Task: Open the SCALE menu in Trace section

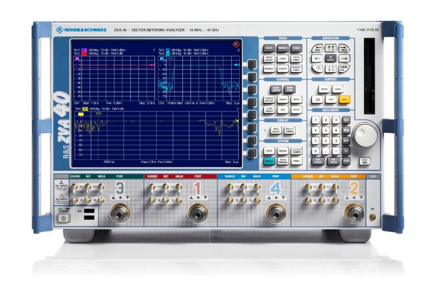Action: point(296,48)
